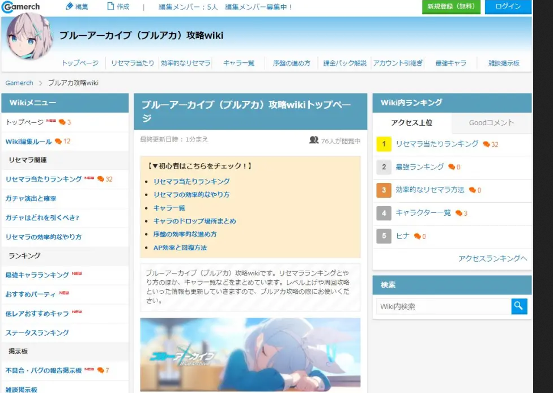The width and height of the screenshot is (553, 393).
Task: Click the wiki character avatar image
Action: 29,37
